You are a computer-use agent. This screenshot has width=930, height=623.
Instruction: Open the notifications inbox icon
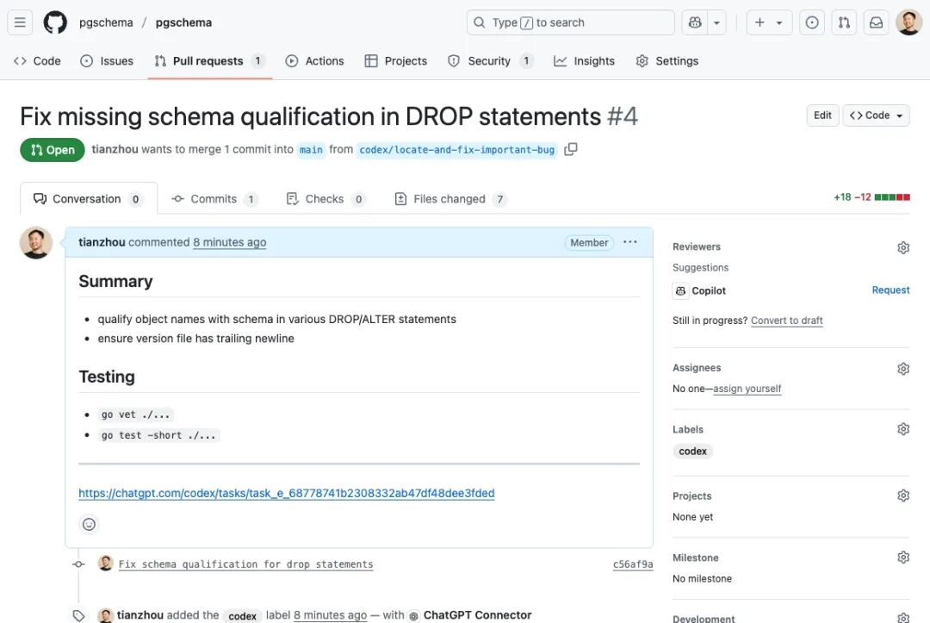point(876,22)
